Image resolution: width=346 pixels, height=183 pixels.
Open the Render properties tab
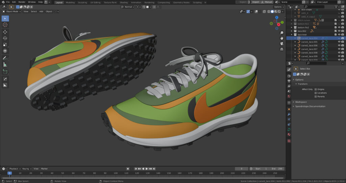[x=289, y=76]
